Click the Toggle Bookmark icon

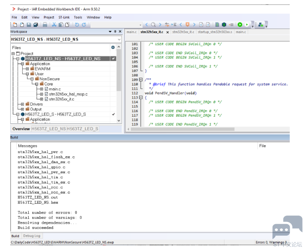pos(187,25)
